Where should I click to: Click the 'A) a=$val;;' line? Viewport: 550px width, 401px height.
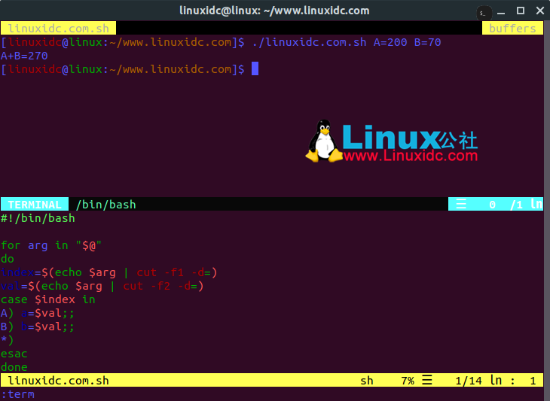point(38,313)
